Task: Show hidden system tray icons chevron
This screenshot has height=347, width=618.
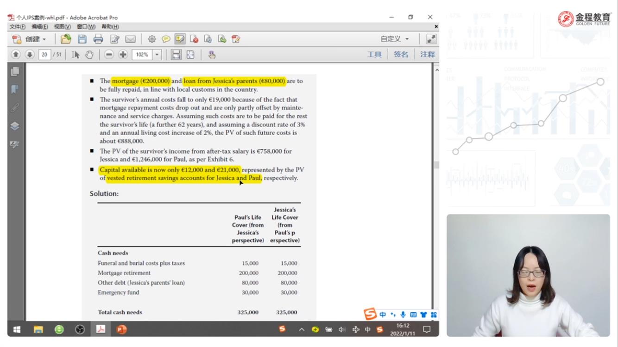Action: [301, 329]
